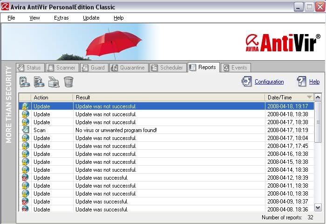Open the Extras menu
Image resolution: width=326 pixels, height=224 pixels.
pyautogui.click(x=61, y=18)
